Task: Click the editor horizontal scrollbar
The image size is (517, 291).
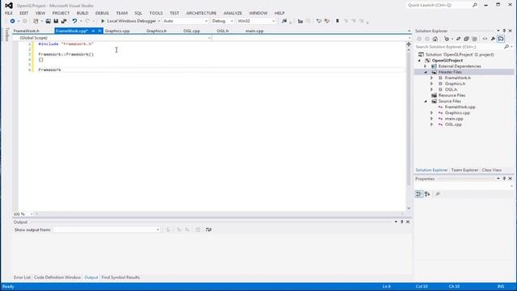Action: pos(219,214)
